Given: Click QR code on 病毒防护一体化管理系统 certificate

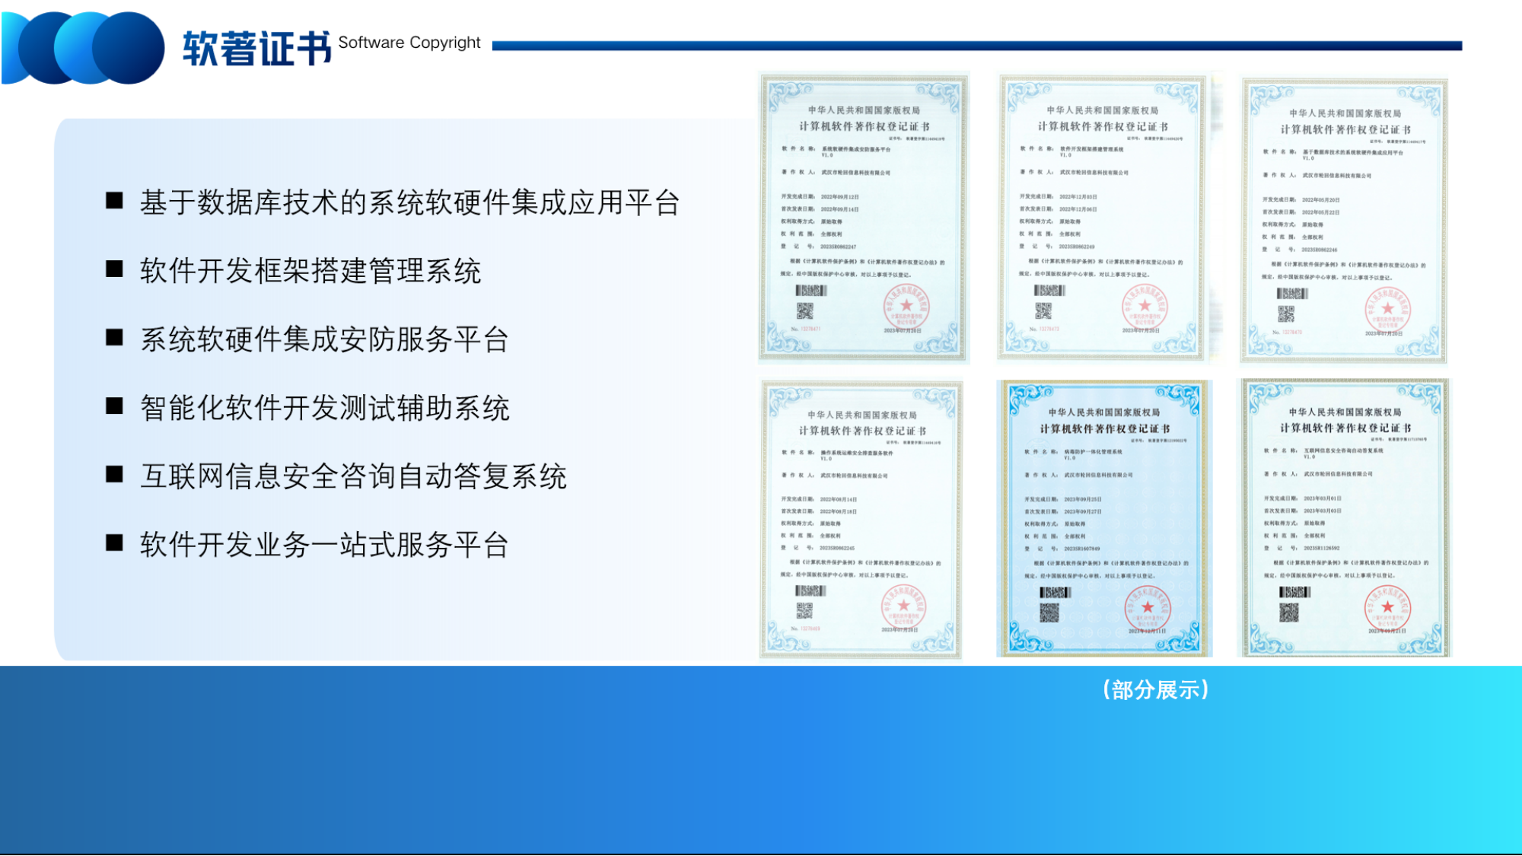Looking at the screenshot, I should (x=1049, y=613).
